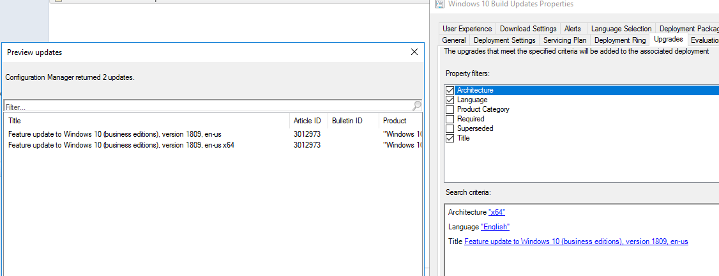
Task: Sort the updates list by Title column
Action: [147, 121]
